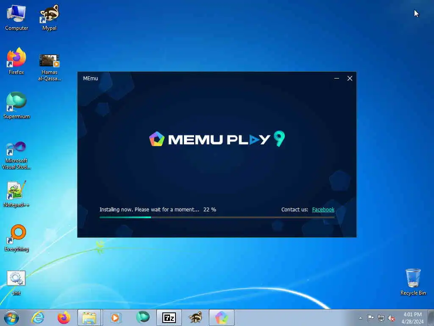Open the media player taskbar icon
The height and width of the screenshot is (326, 434).
tap(115, 318)
